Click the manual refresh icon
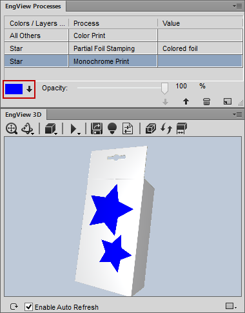245x313 pixels. [x=14, y=307]
